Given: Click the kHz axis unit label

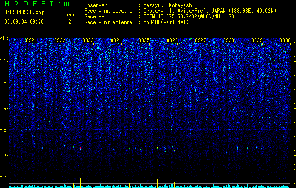Looking at the screenshot, I should [4, 38].
